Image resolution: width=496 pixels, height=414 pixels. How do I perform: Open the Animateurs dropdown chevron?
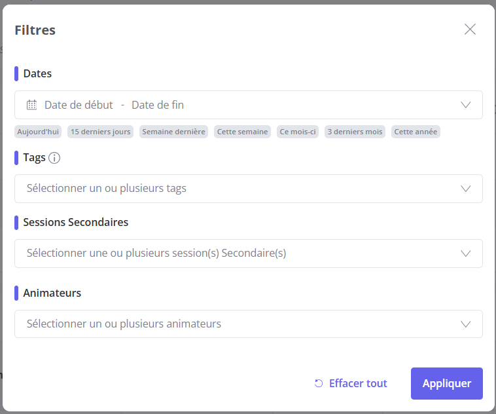click(x=466, y=324)
